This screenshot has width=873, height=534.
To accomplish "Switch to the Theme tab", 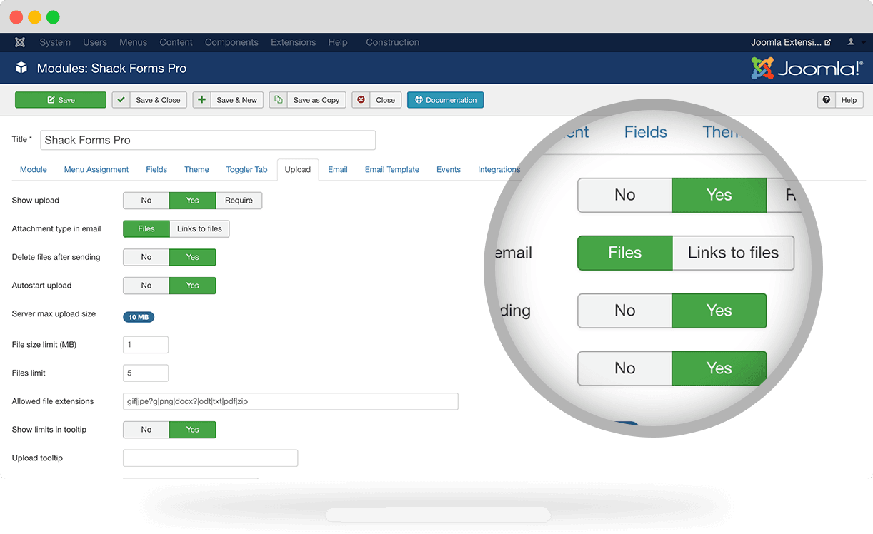I will coord(196,170).
